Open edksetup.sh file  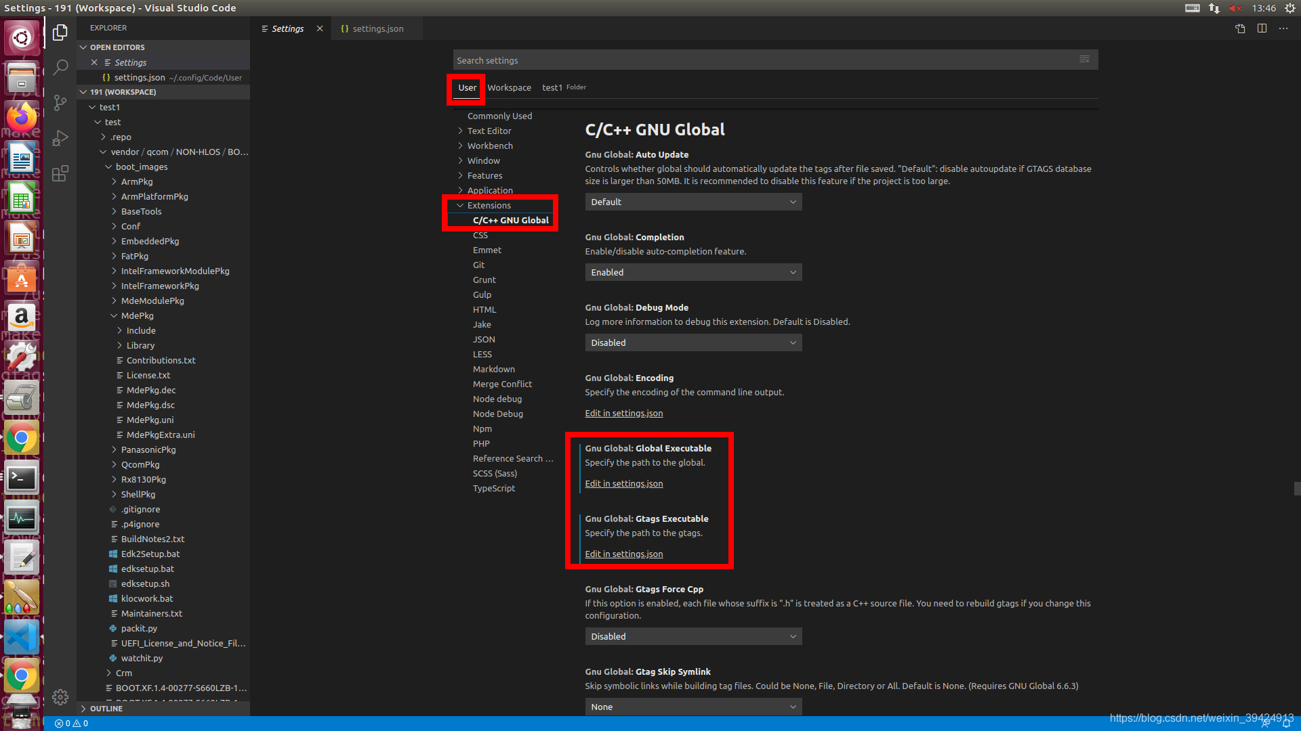tap(145, 583)
